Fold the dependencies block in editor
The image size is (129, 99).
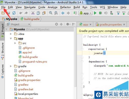click(x=82, y=62)
